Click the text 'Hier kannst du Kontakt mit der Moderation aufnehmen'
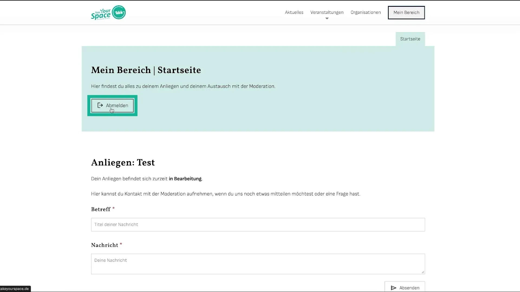Viewport: 520px width, 292px height. [x=152, y=194]
